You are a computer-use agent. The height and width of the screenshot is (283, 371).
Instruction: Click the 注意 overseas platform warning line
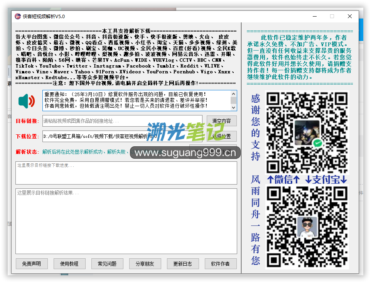126,83
